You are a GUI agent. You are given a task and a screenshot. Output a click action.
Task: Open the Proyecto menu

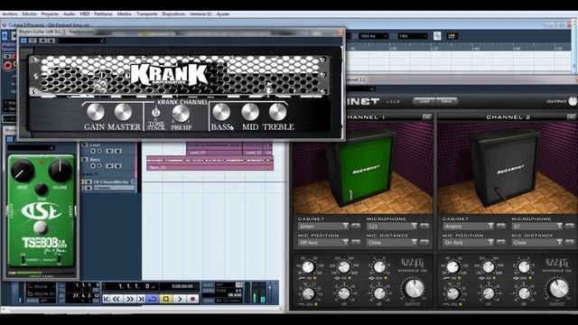(50, 14)
